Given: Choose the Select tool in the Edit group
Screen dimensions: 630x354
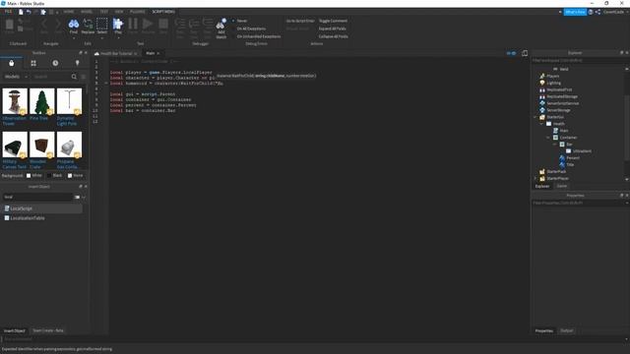Looking at the screenshot, I should 102,27.
